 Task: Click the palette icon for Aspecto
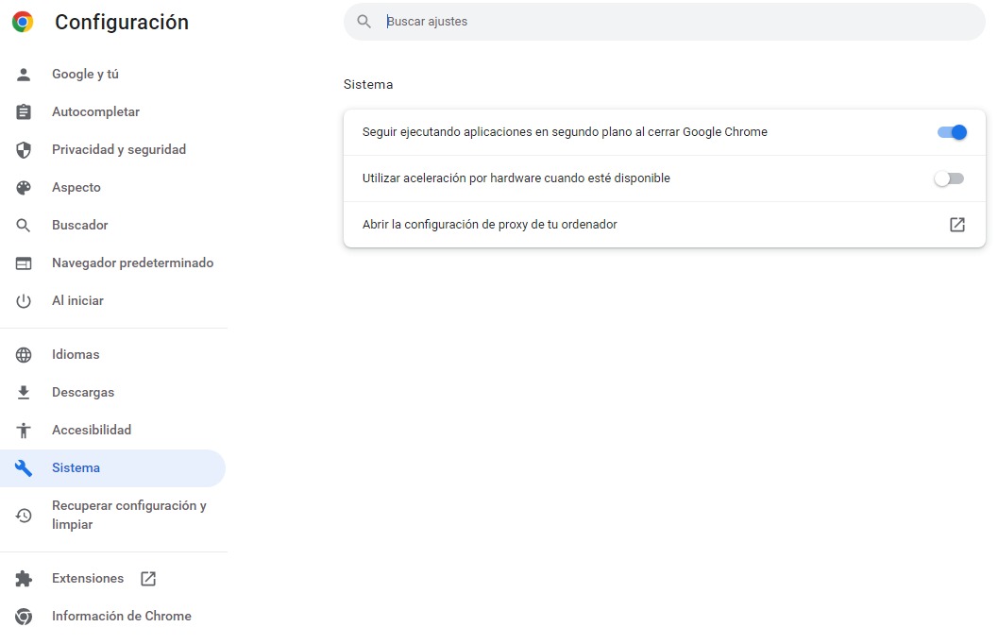[24, 188]
